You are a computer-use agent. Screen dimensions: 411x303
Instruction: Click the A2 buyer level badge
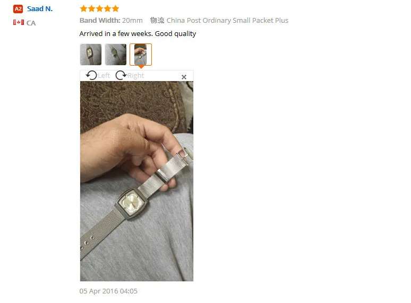pyautogui.click(x=18, y=9)
